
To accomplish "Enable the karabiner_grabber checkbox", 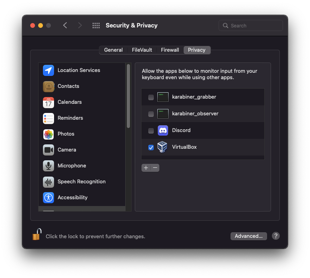I will [x=151, y=97].
